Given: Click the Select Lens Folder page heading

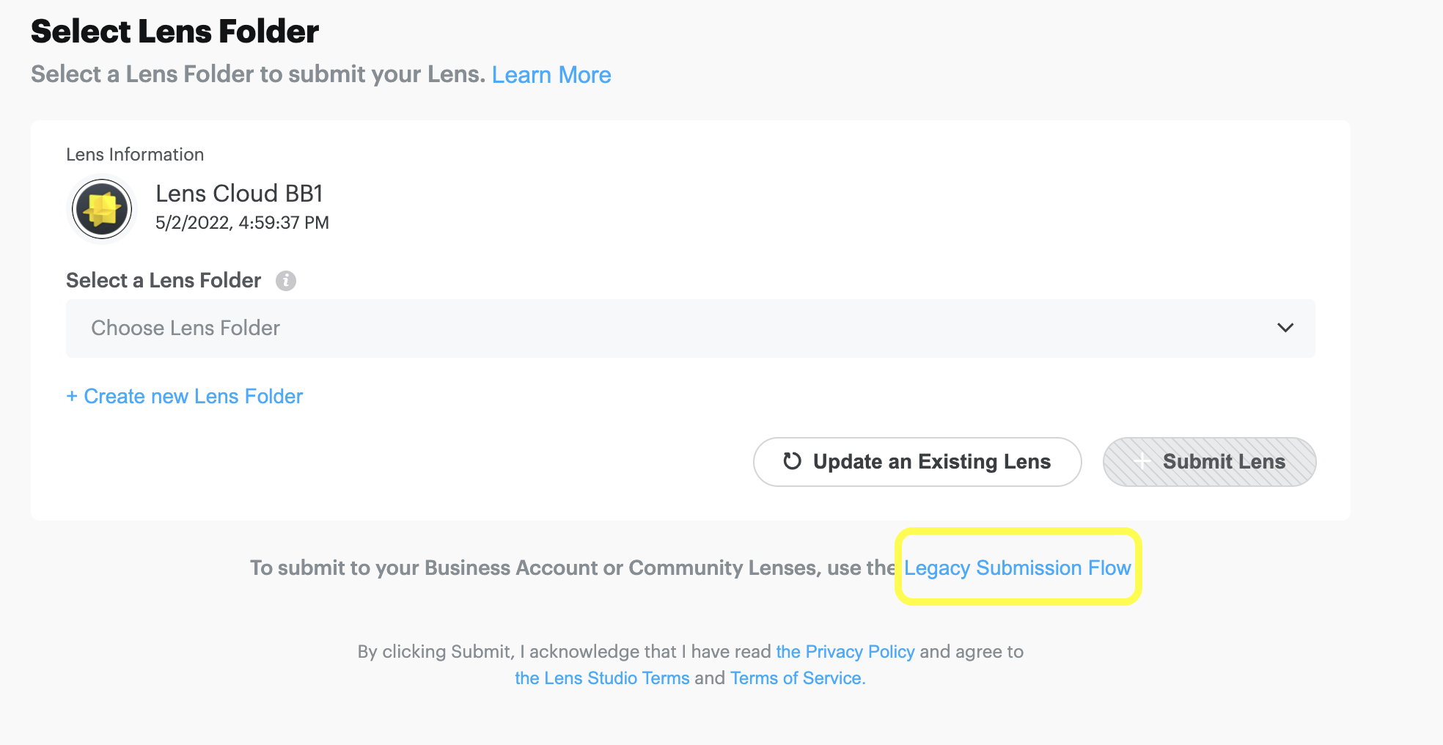Looking at the screenshot, I should tap(175, 32).
